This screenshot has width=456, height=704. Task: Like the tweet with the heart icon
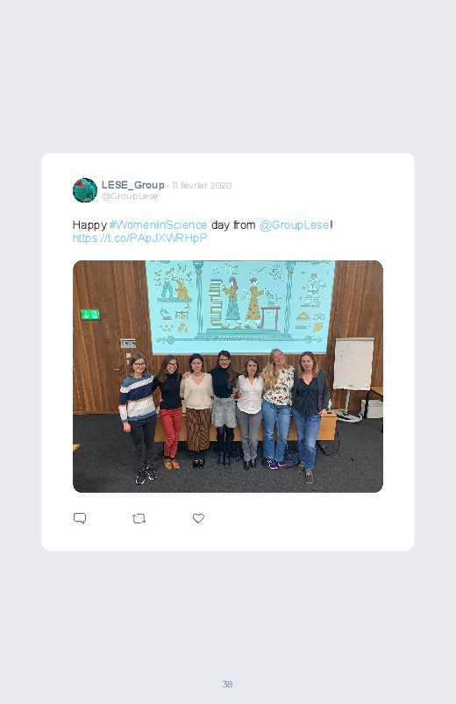pyautogui.click(x=198, y=518)
